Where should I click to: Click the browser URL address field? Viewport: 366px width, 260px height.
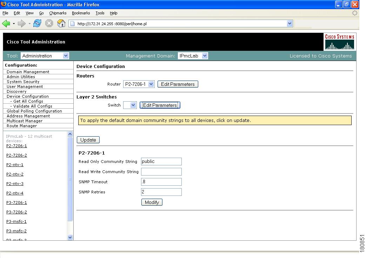click(181, 24)
